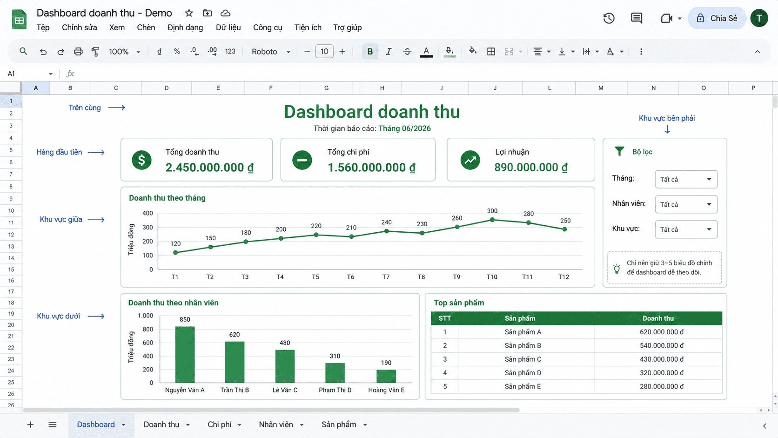Open the Định dạng menu
The image size is (778, 438).
click(185, 27)
